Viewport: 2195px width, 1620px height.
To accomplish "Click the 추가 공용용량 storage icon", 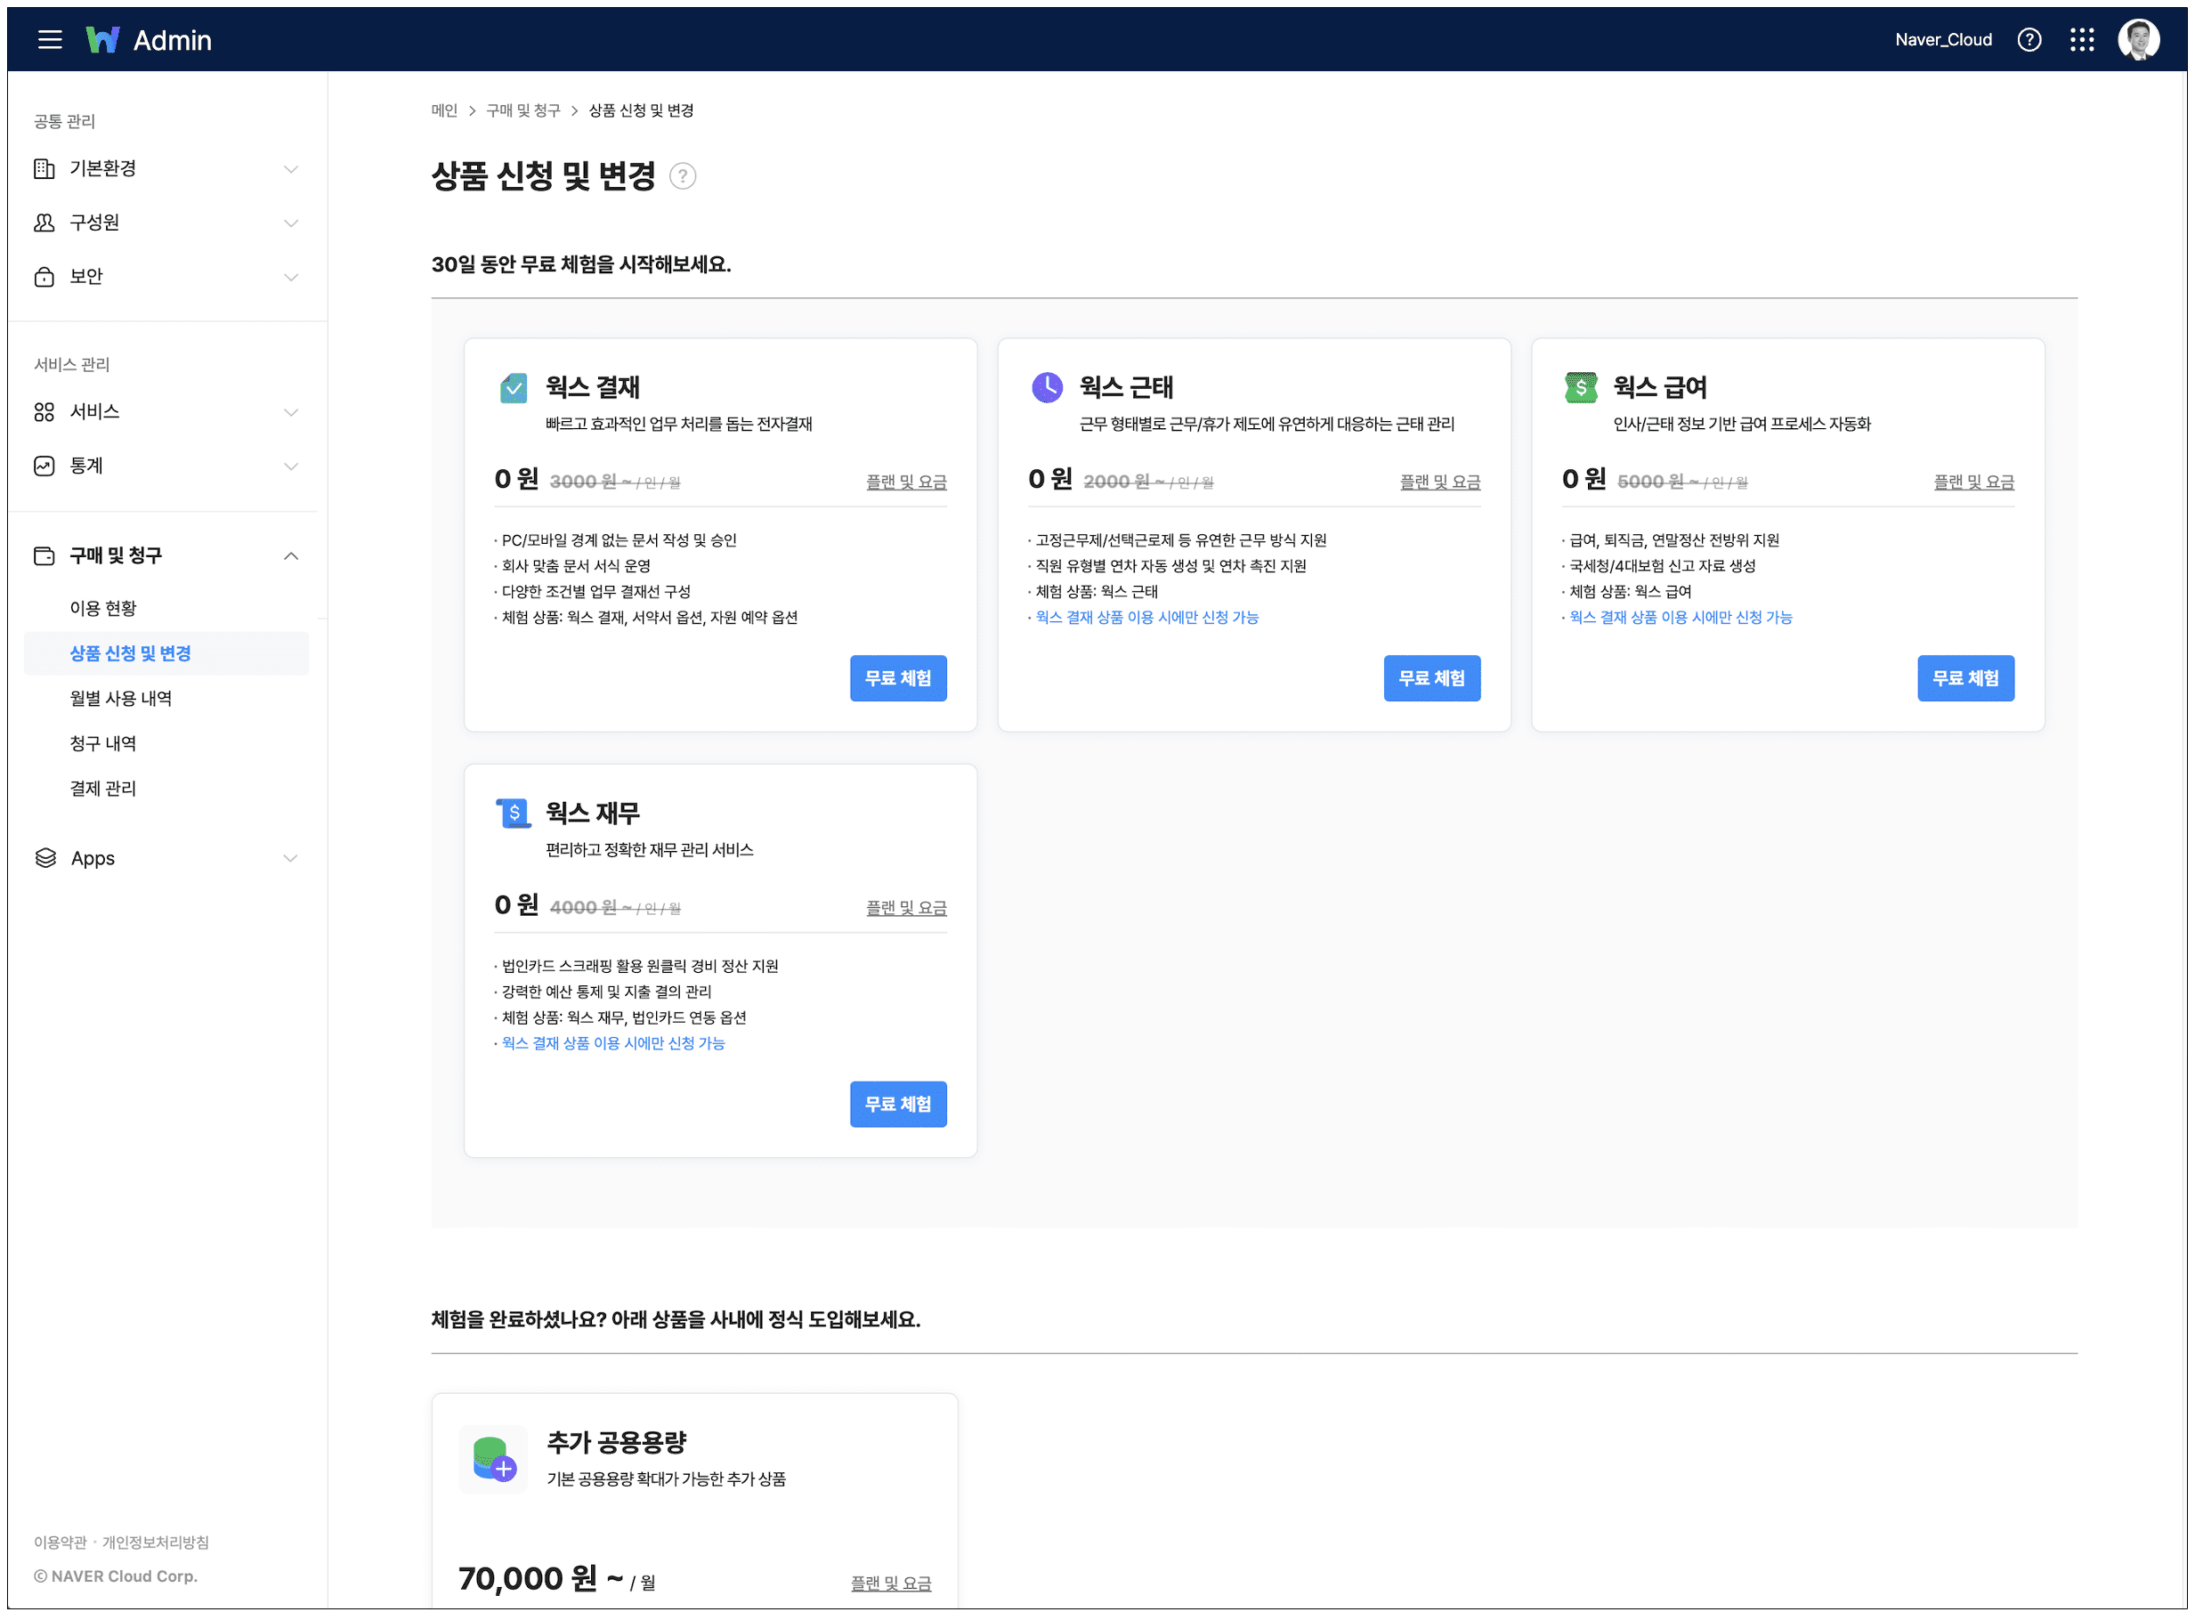I will point(493,1458).
